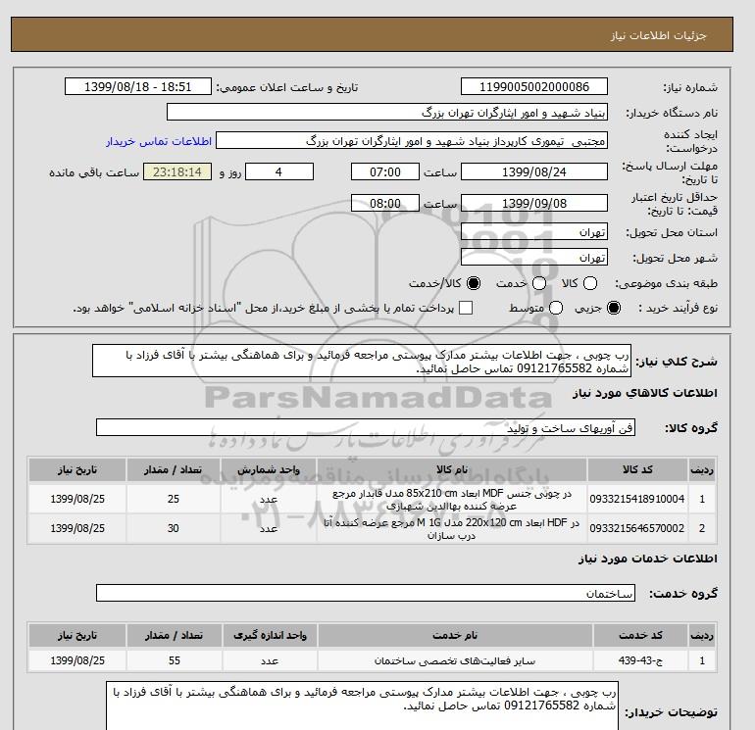
Task: Tick the Islamic treasury bonds payment checkbox
Action: click(x=466, y=308)
